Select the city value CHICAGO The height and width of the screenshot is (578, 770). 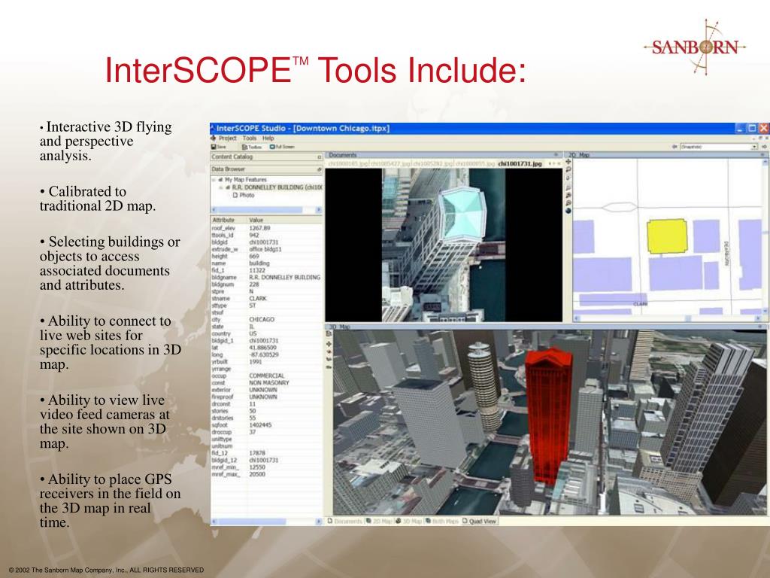coord(262,319)
